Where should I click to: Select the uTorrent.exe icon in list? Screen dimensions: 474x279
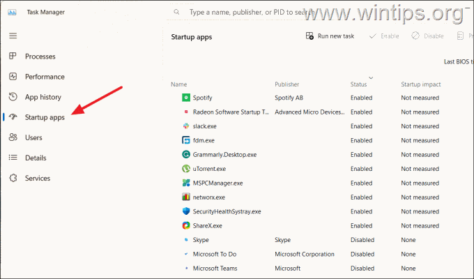coord(186,169)
